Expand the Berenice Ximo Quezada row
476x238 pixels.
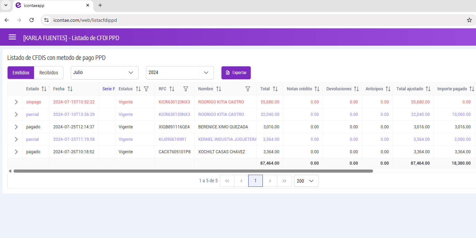[x=16, y=127]
